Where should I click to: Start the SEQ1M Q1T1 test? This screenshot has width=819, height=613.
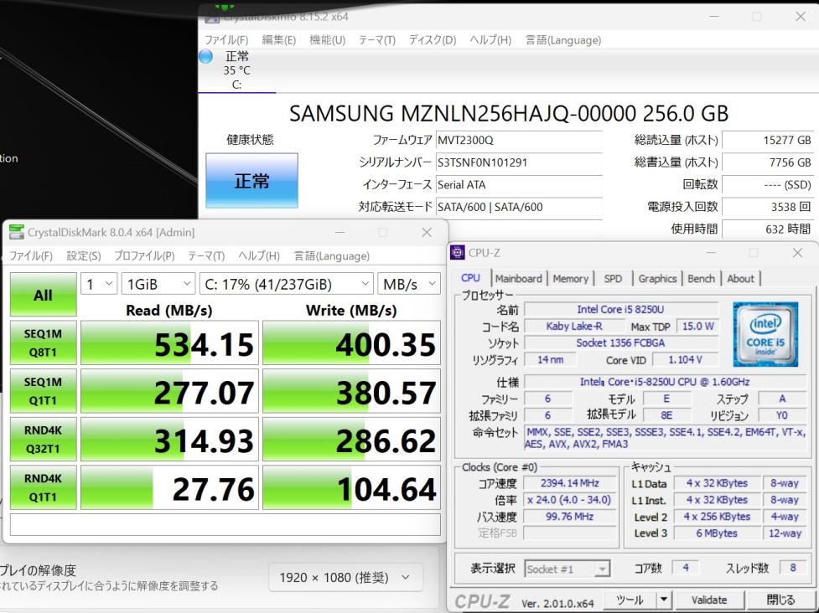44,391
